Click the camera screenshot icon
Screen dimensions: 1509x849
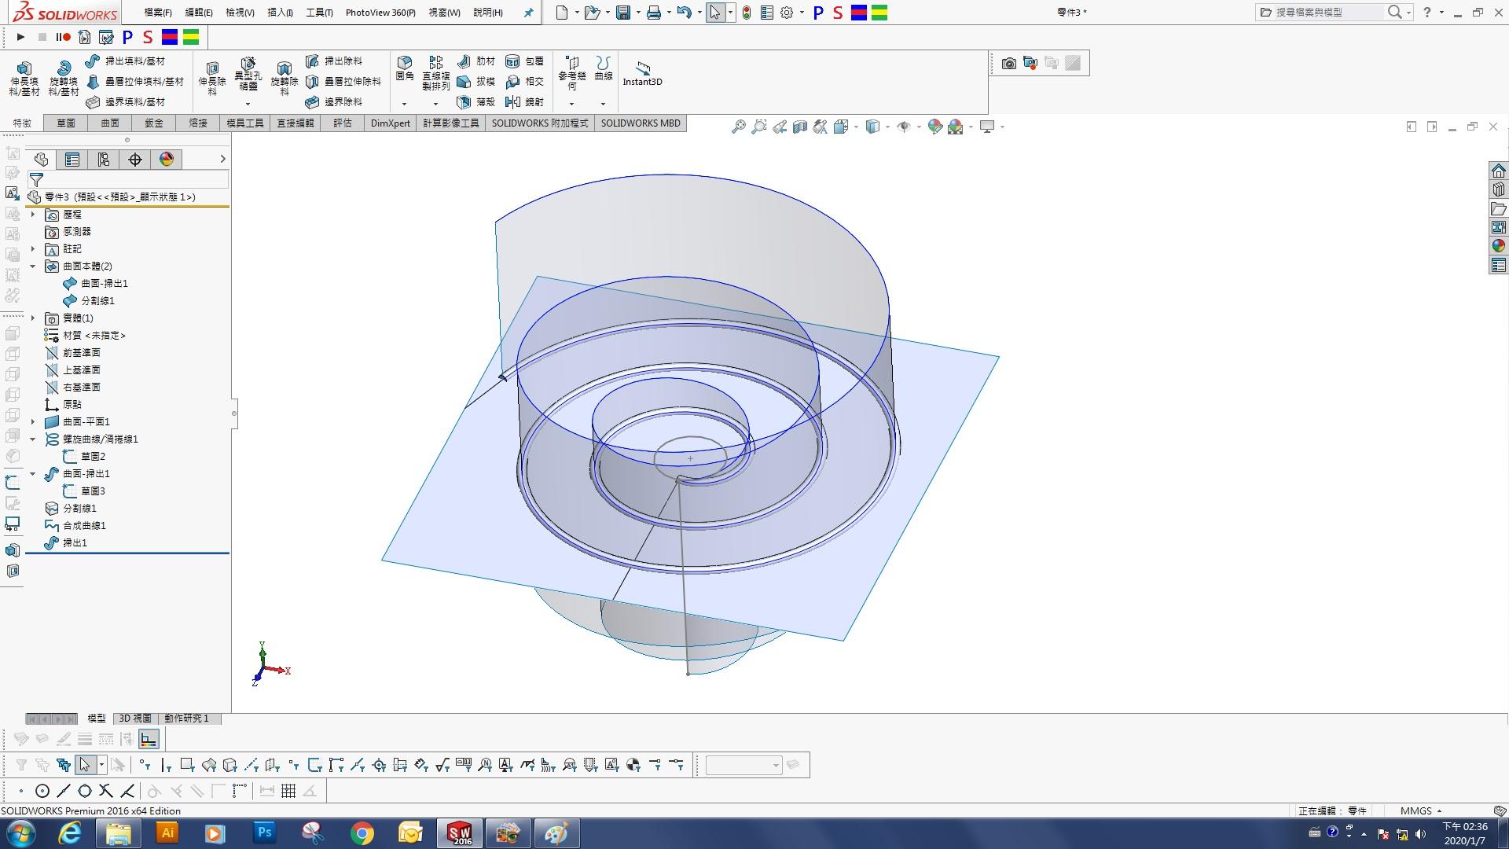pos(1009,63)
